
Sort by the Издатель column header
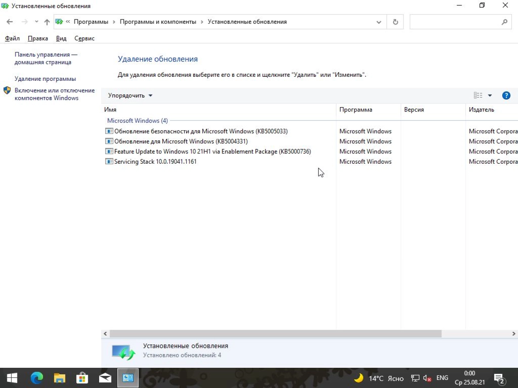pyautogui.click(x=492, y=110)
